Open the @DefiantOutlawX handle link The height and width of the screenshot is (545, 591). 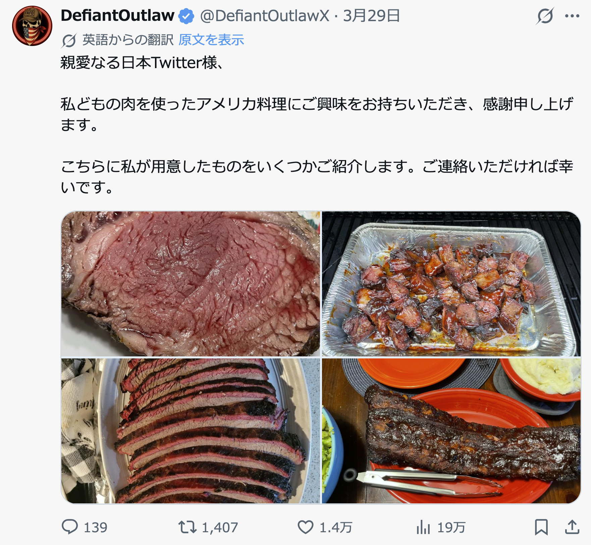(265, 16)
